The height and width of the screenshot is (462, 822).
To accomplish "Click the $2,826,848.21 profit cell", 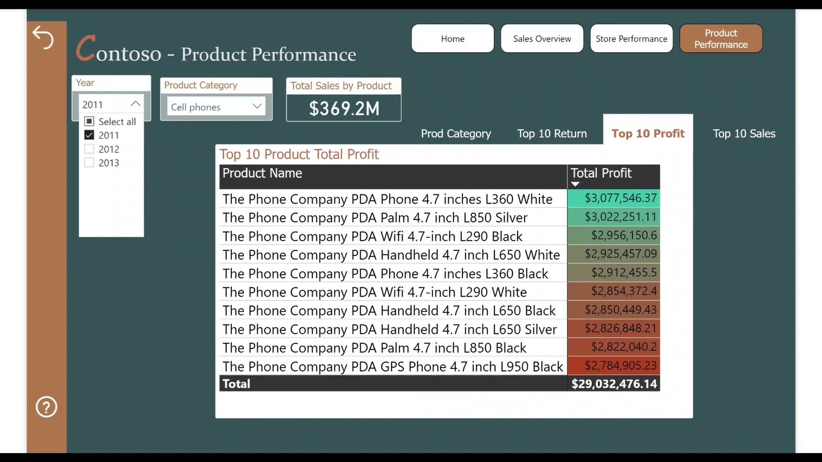I will (x=613, y=329).
